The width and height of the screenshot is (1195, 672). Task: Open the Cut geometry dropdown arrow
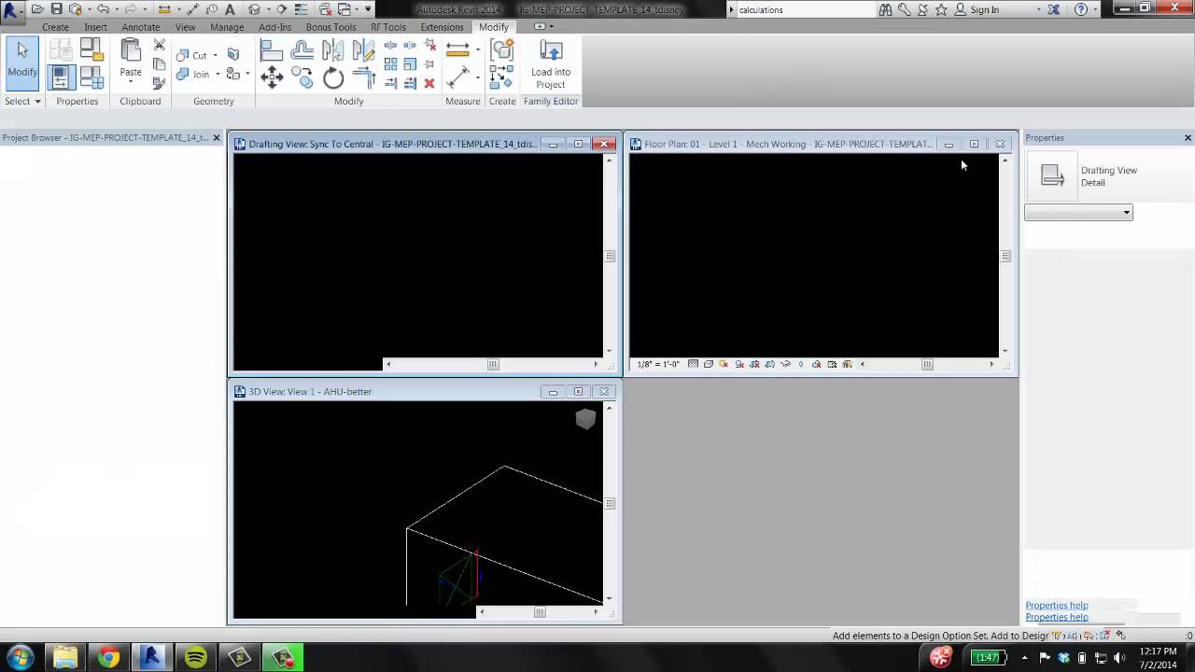[x=215, y=55]
